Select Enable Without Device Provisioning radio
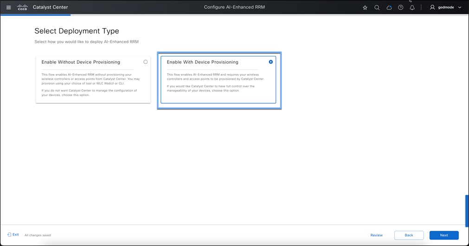This screenshot has width=469, height=246. (145, 61)
